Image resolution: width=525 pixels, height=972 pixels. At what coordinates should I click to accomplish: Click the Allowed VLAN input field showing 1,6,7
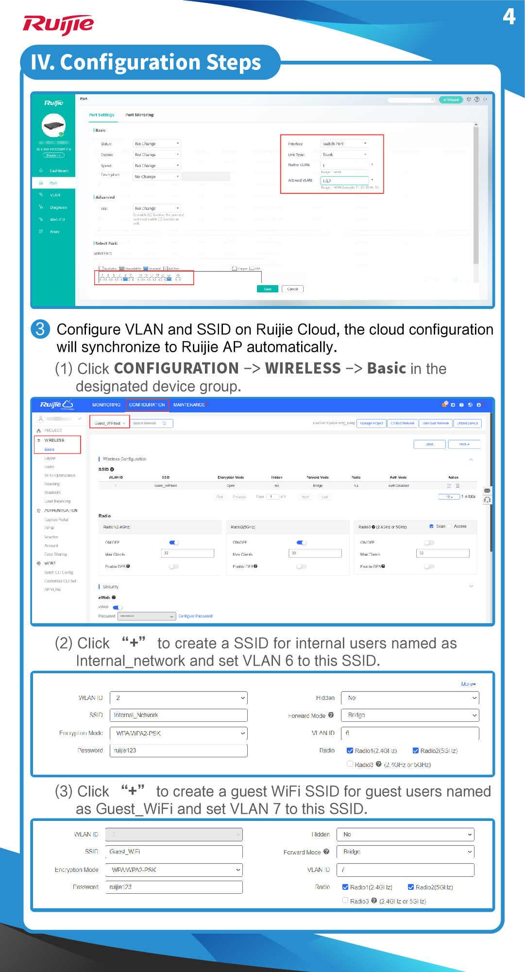coord(344,181)
